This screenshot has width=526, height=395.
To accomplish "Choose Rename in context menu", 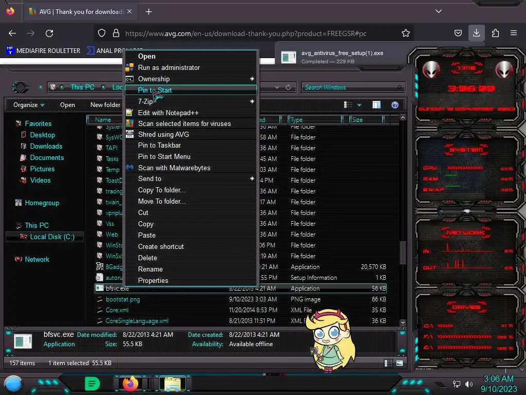I will [191, 270].
